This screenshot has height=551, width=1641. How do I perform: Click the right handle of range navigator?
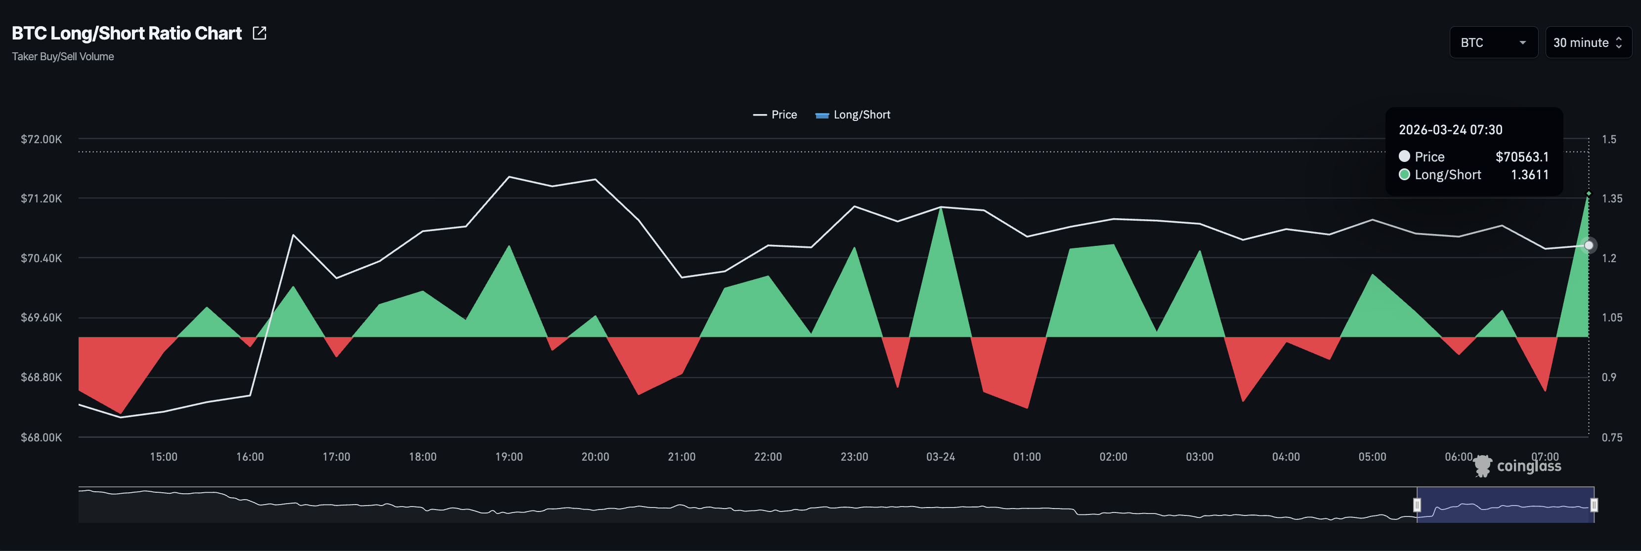coord(1594,505)
